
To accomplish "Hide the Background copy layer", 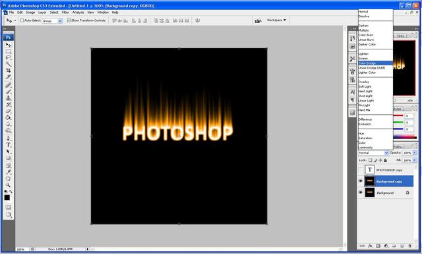I will 361,181.
